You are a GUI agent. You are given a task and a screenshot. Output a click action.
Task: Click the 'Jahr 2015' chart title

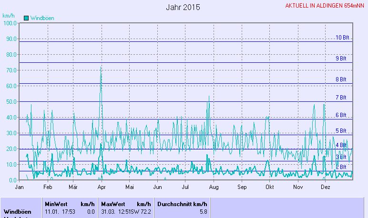click(183, 8)
